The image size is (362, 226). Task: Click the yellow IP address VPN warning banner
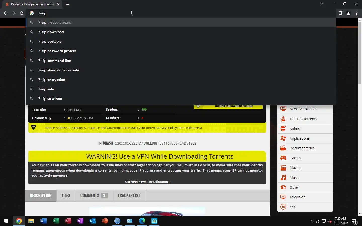[x=147, y=128]
